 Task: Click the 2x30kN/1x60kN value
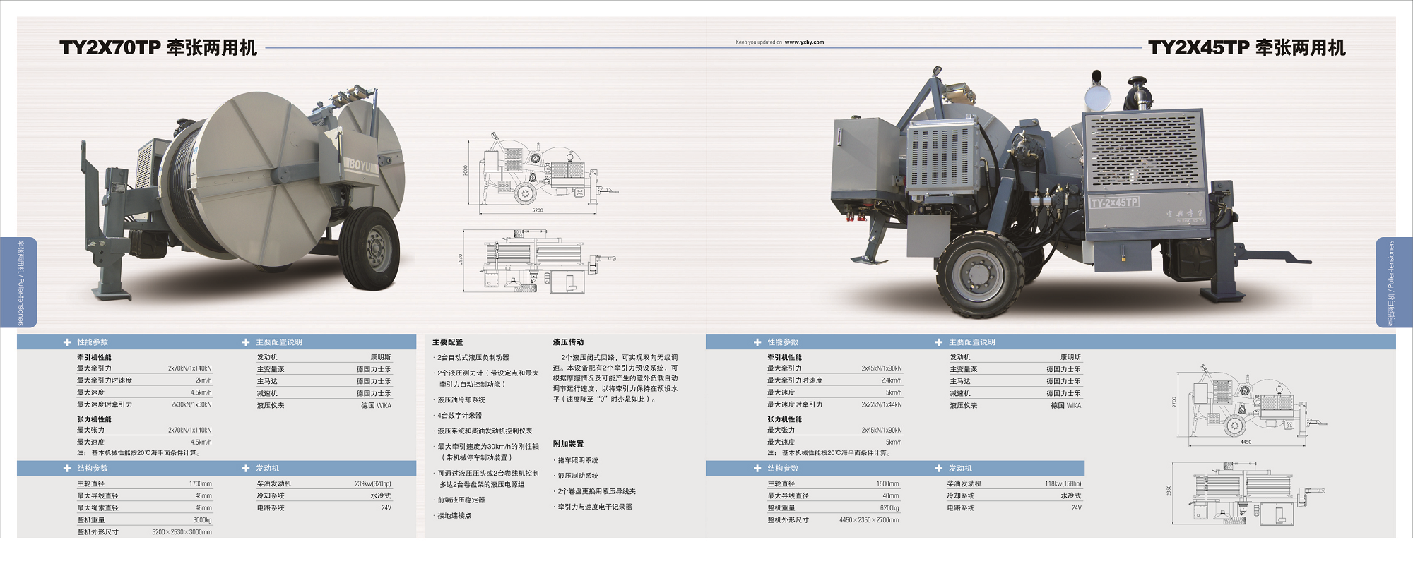[191, 405]
